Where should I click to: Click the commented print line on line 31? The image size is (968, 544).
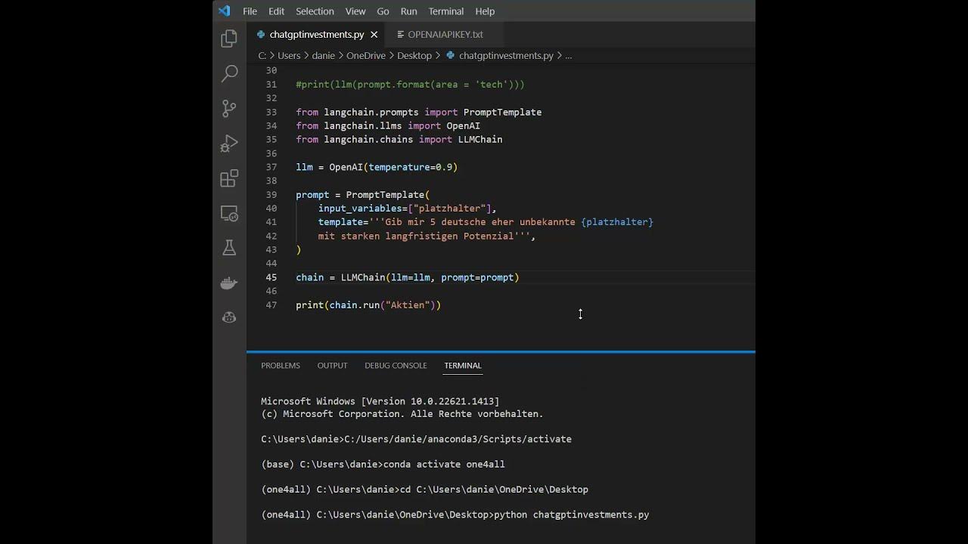tap(410, 85)
